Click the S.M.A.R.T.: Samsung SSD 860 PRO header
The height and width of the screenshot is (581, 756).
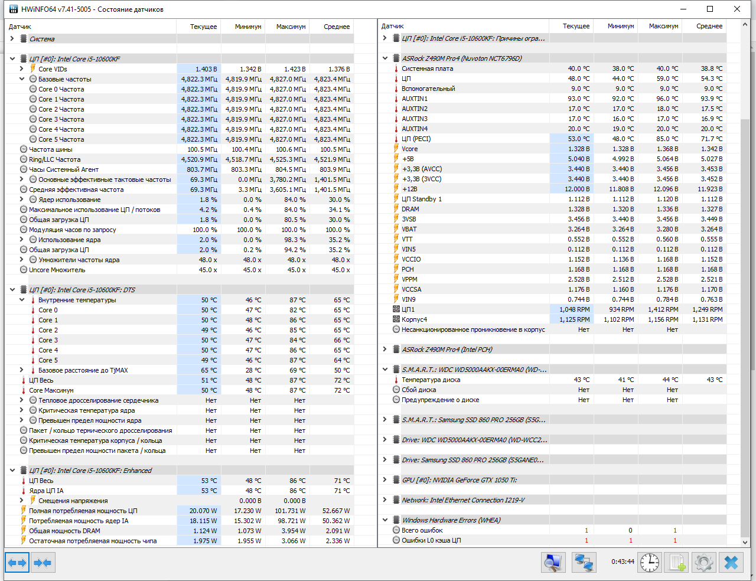(474, 420)
